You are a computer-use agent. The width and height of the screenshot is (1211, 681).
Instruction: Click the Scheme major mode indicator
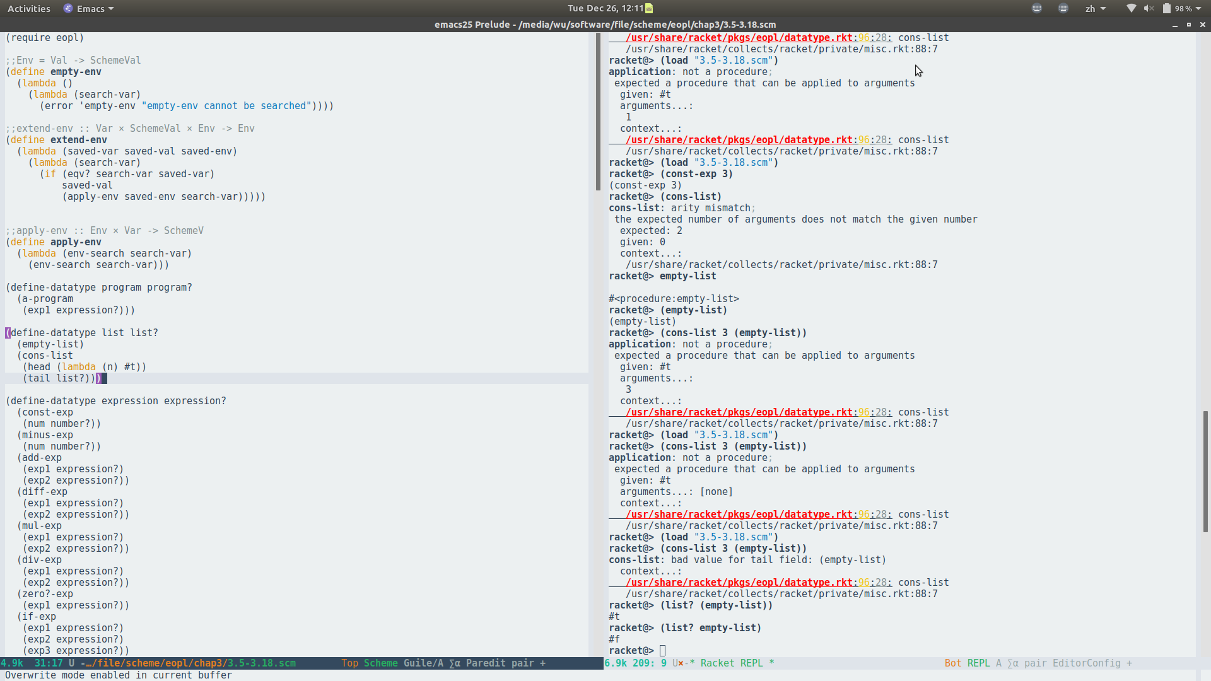pos(380,663)
